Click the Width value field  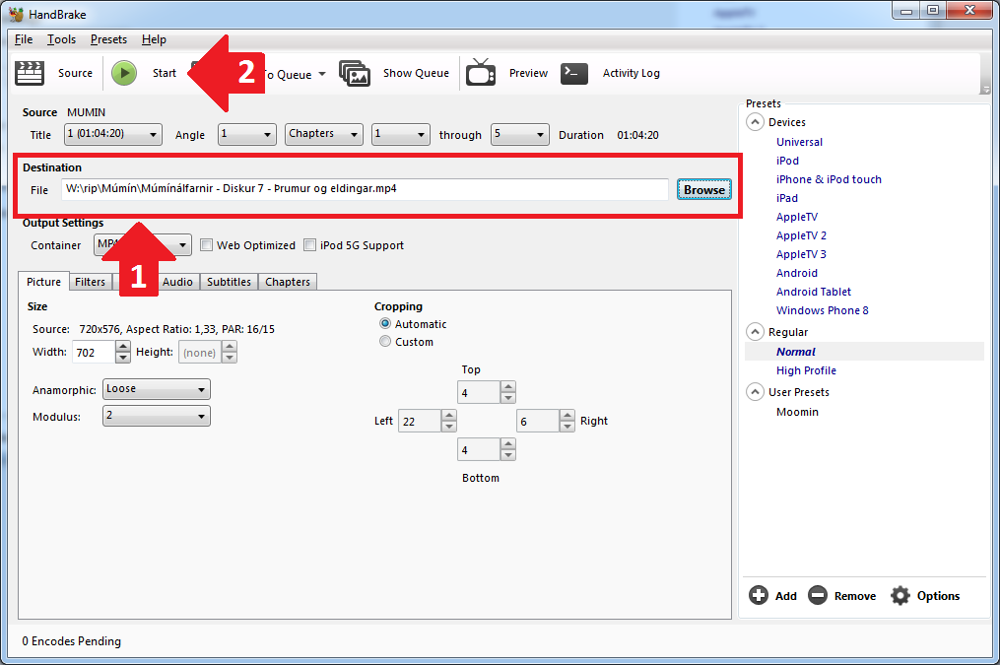[x=94, y=352]
